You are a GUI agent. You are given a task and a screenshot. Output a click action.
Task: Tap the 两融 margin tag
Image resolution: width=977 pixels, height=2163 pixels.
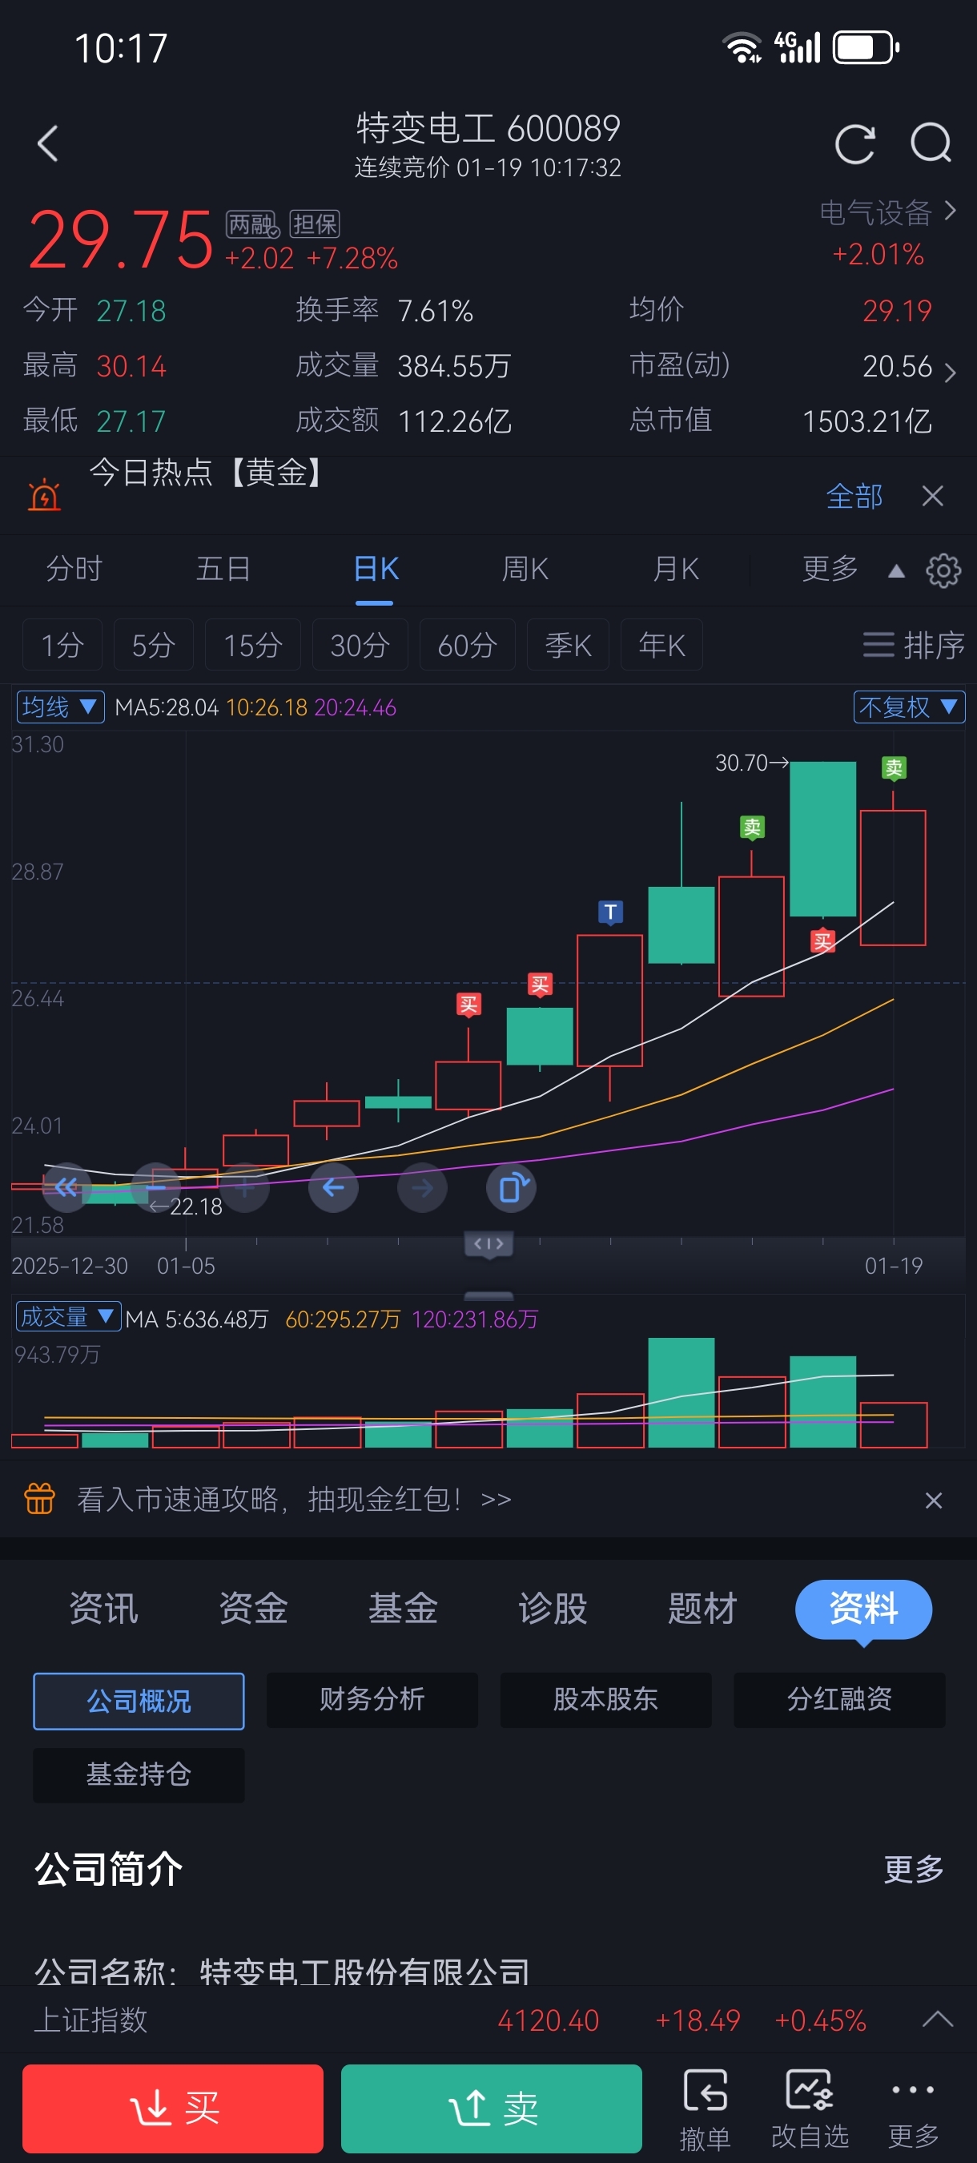click(x=252, y=224)
